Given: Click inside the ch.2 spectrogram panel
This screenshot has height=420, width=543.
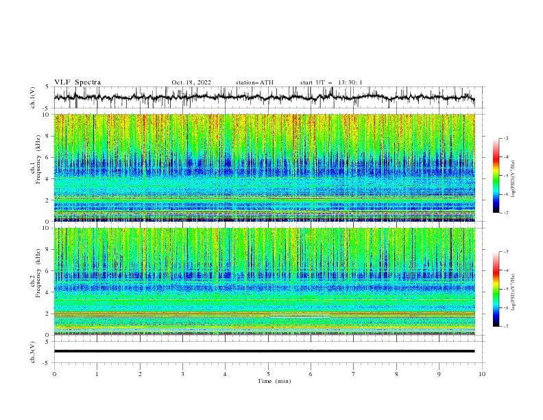Looking at the screenshot, I should (x=265, y=281).
